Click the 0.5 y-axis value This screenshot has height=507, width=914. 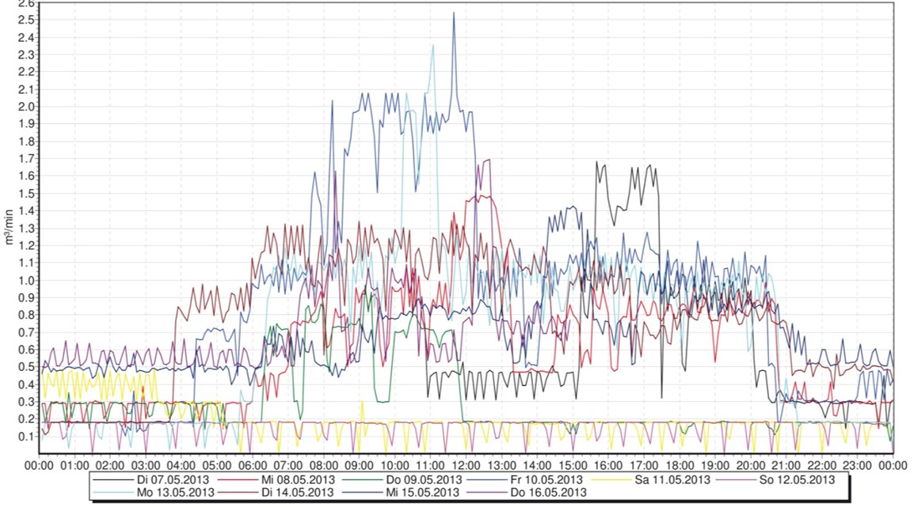point(27,367)
